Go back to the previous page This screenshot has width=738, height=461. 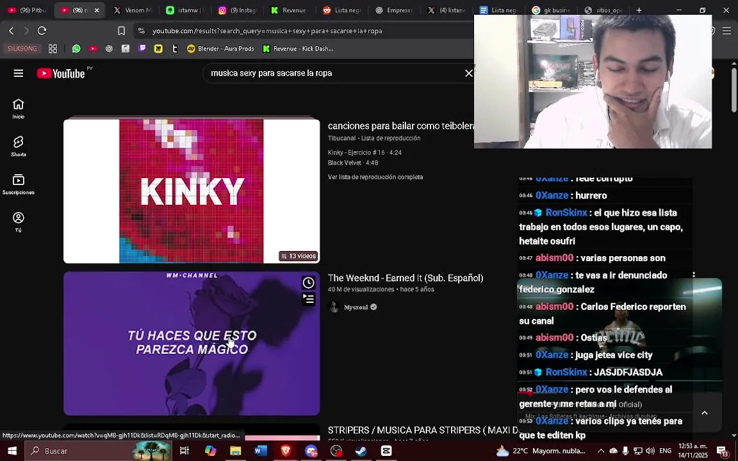12,31
